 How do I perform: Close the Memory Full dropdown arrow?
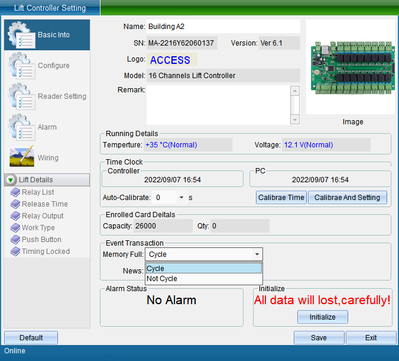257,254
